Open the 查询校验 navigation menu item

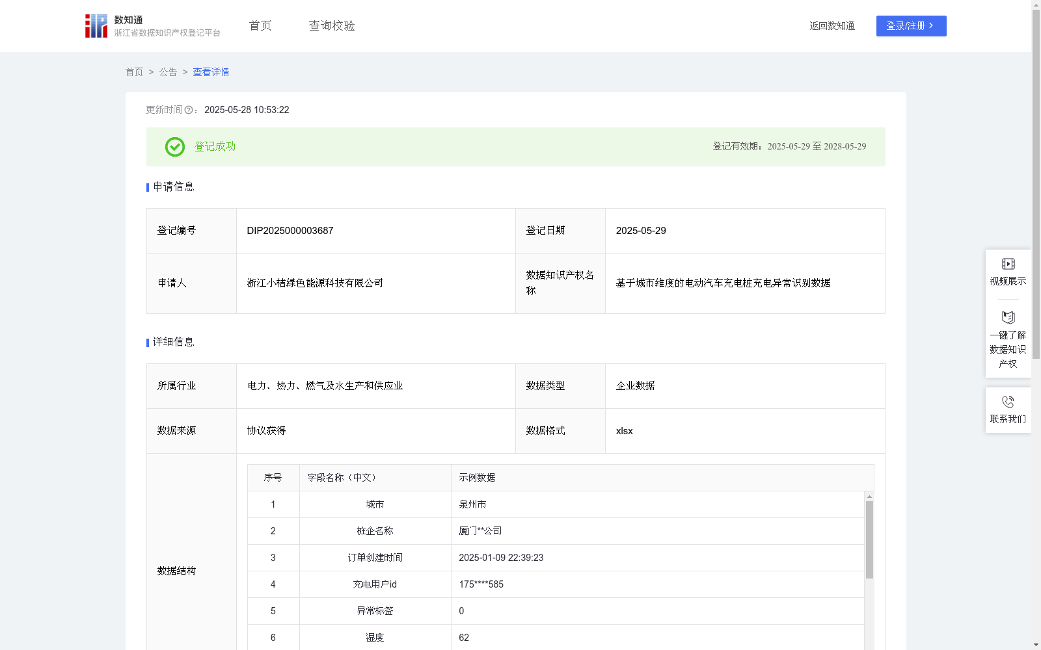click(x=331, y=25)
